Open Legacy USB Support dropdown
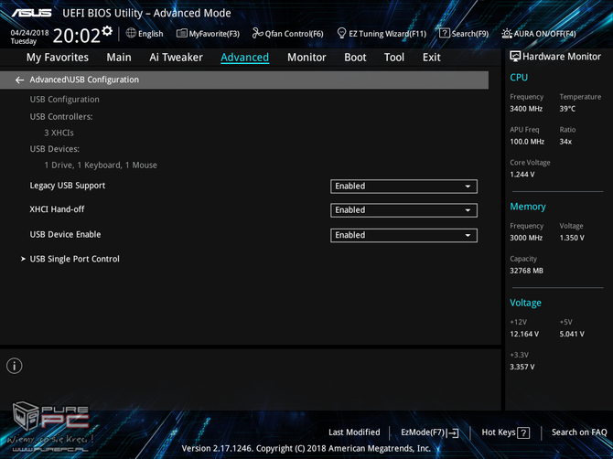The height and width of the screenshot is (459, 613). tap(403, 187)
